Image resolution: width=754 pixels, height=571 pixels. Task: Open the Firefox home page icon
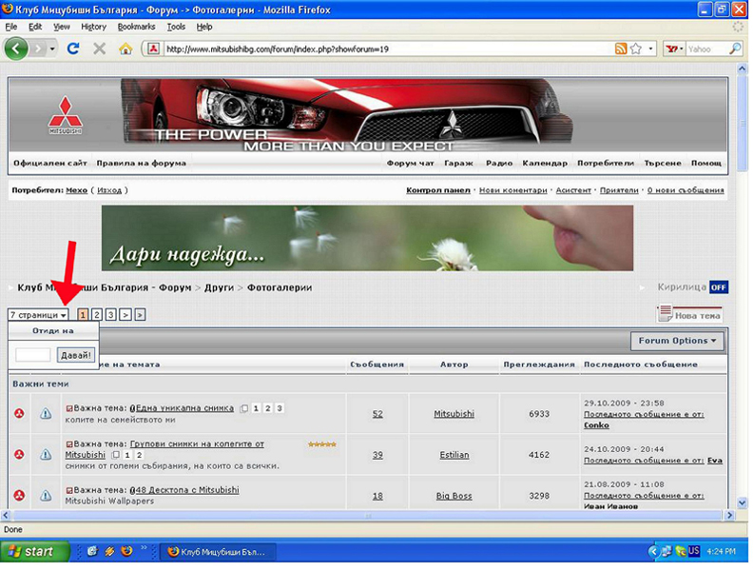click(x=126, y=49)
